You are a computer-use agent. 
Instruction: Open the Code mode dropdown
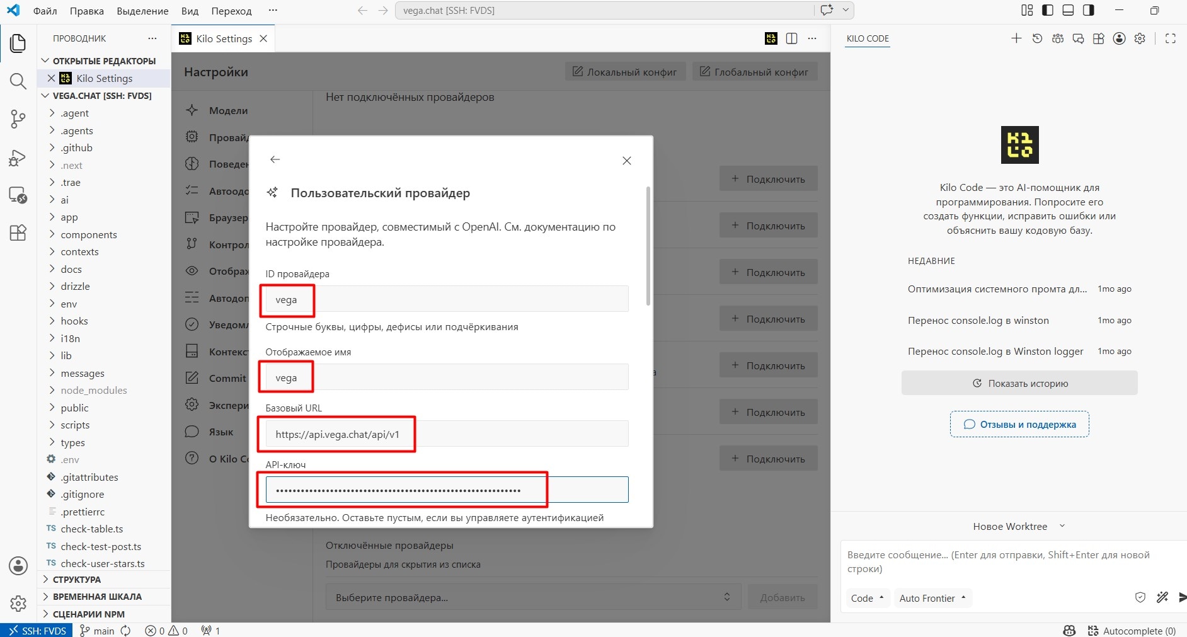click(867, 598)
